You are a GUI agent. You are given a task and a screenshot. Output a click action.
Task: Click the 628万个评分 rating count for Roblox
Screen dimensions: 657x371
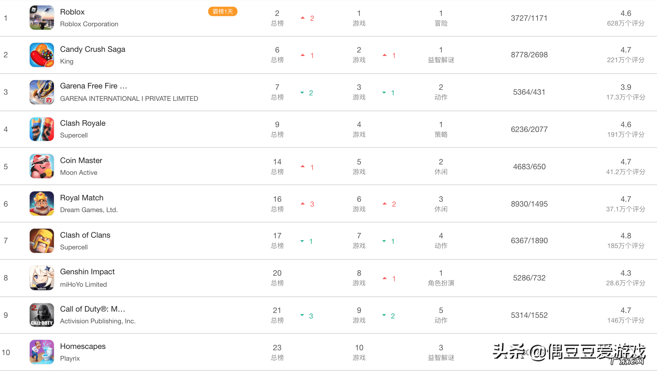pyautogui.click(x=626, y=23)
